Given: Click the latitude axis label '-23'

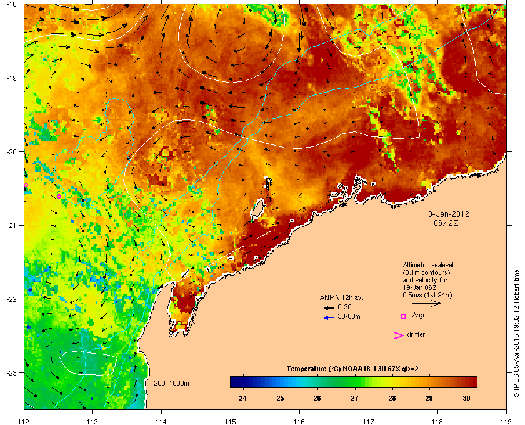Looking at the screenshot, I should [11, 372].
